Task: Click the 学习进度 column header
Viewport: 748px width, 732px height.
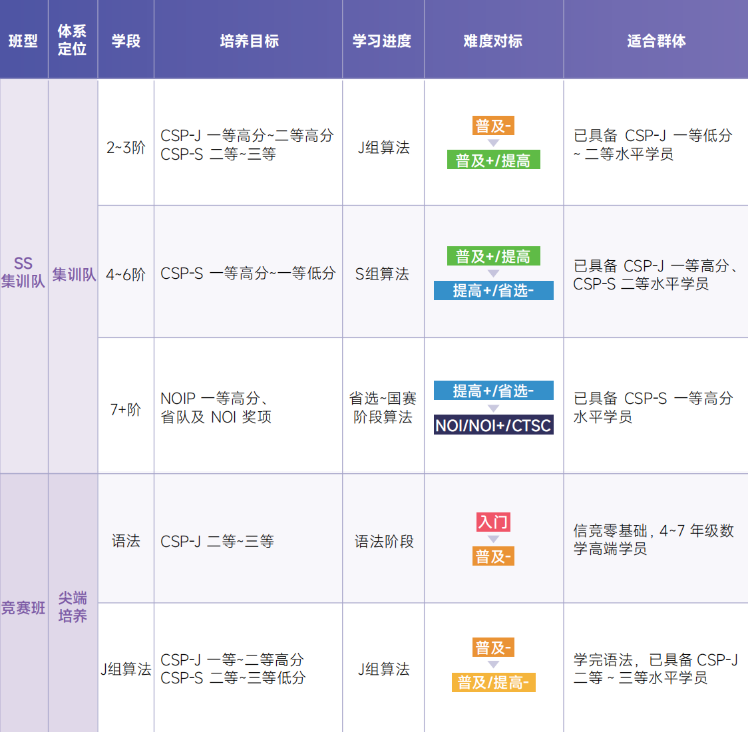Action: [x=382, y=41]
